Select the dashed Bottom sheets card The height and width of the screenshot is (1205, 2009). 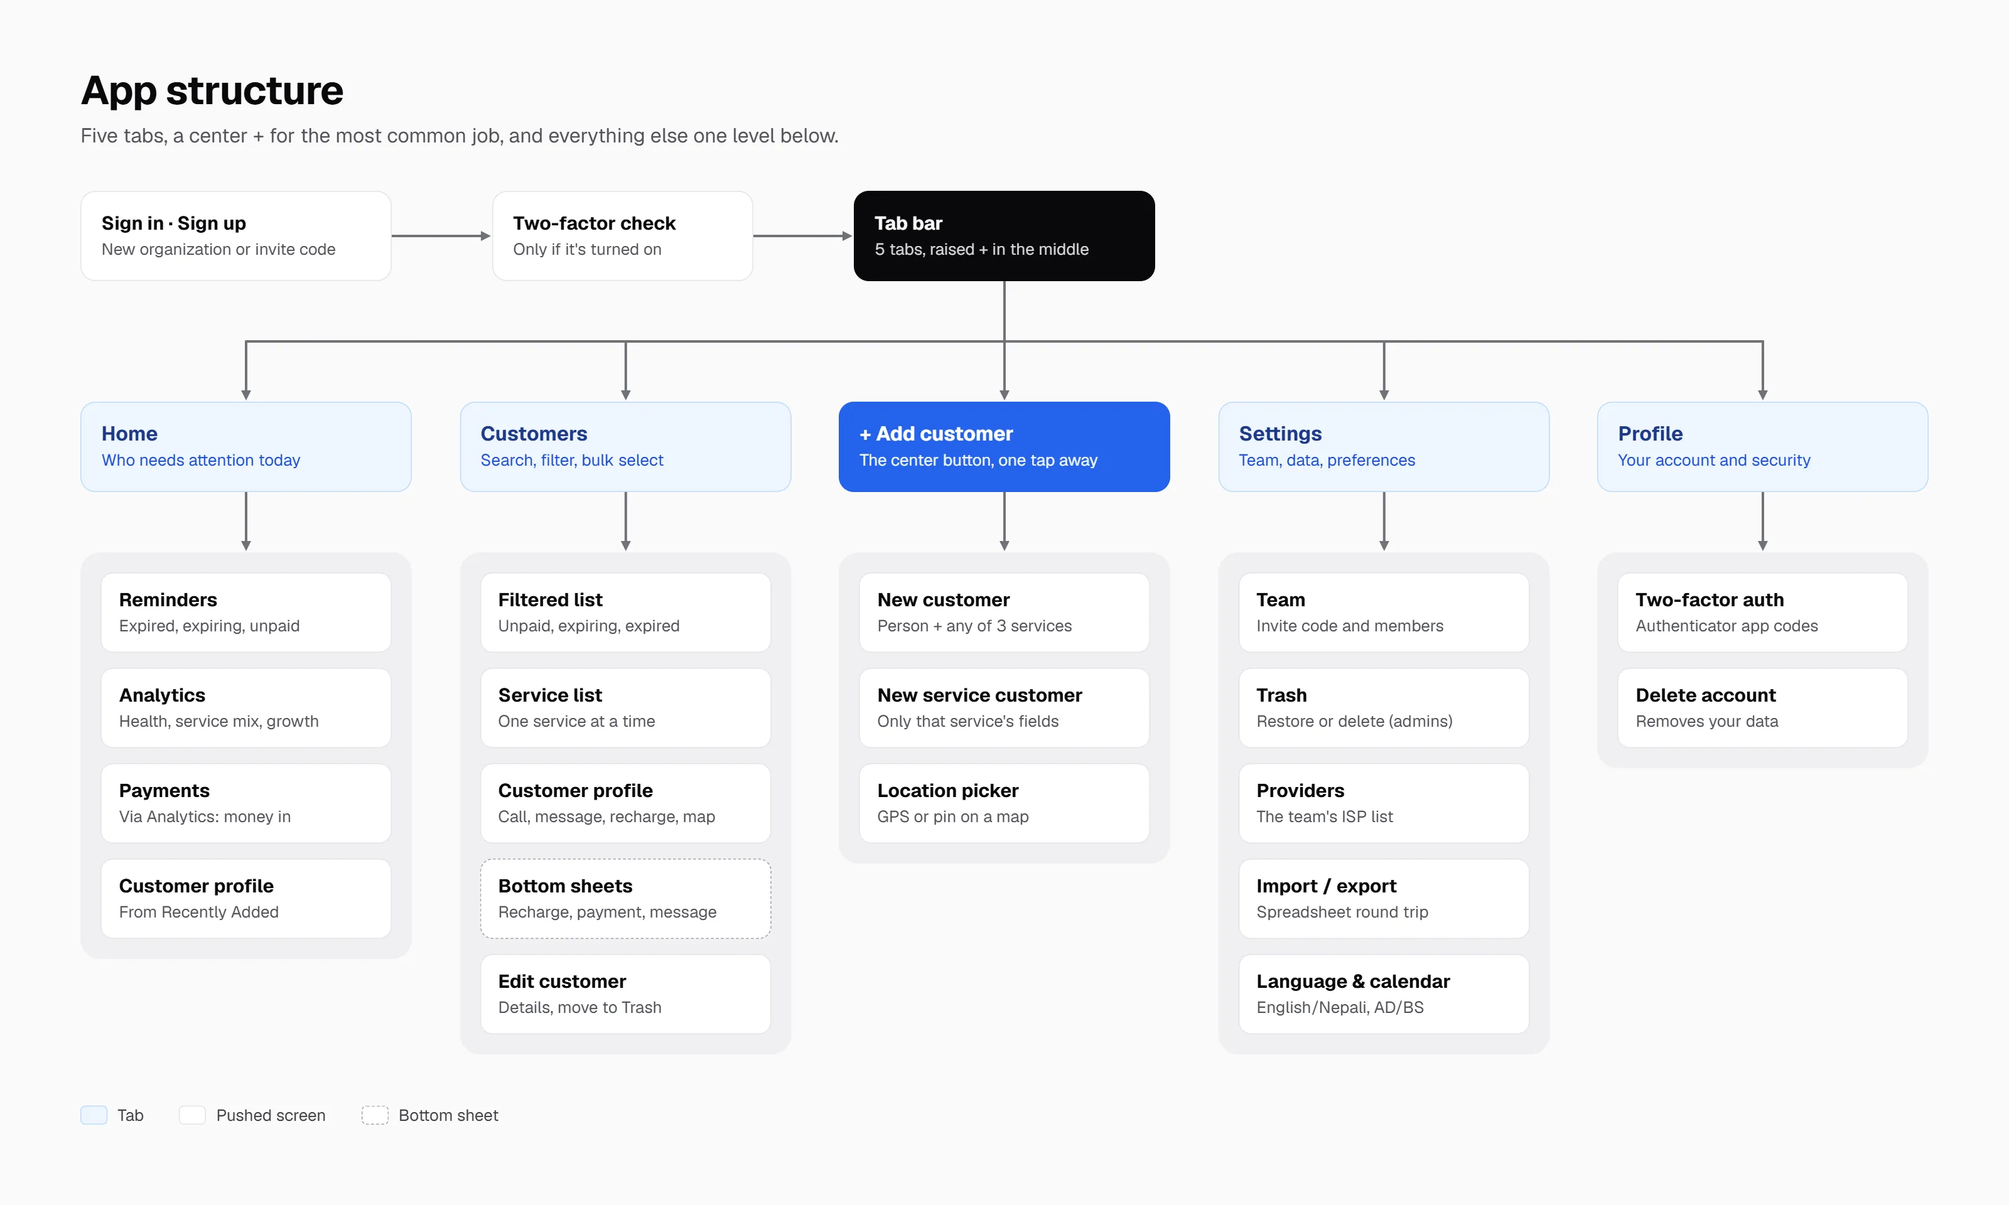coord(625,898)
